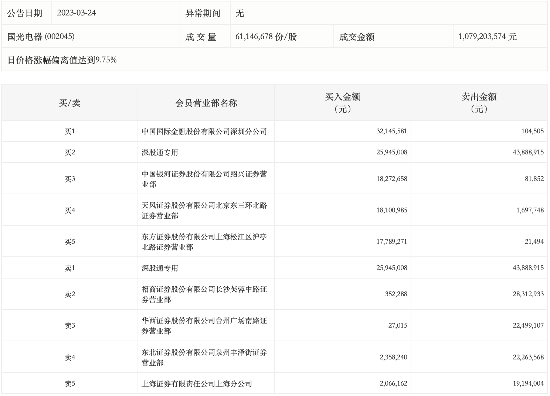Select sell amount 19,194,004

(528, 384)
